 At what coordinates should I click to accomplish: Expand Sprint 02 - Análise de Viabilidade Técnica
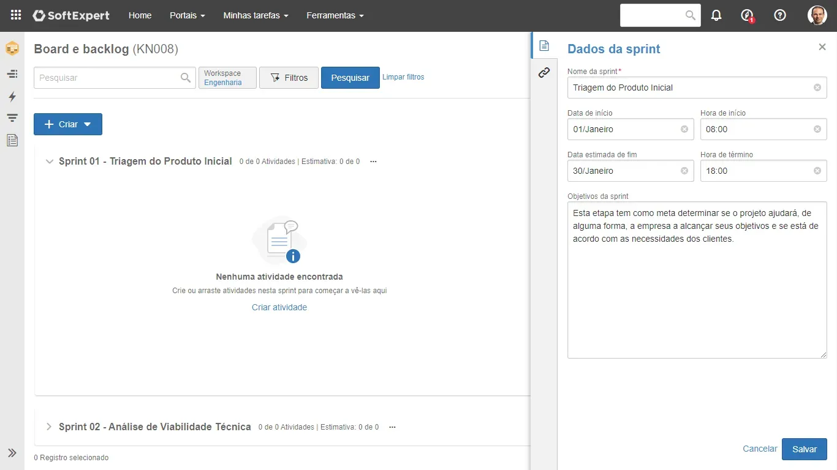(x=50, y=427)
